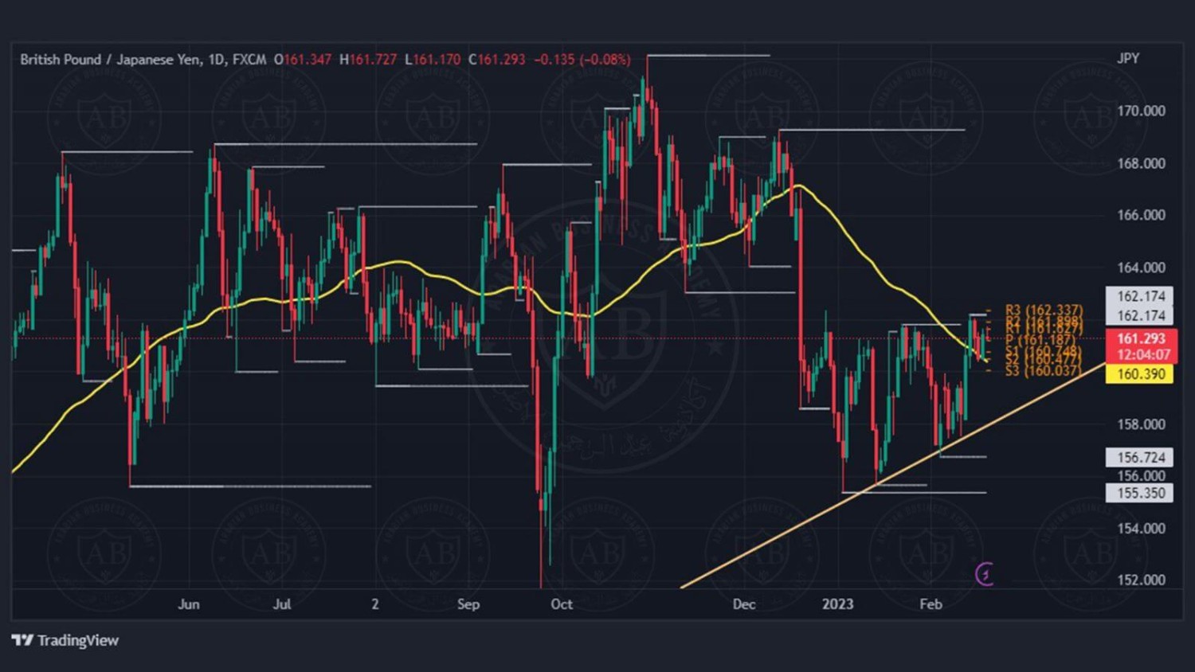This screenshot has width=1195, height=672.
Task: Click the 2023 label on time axis
Action: click(837, 604)
